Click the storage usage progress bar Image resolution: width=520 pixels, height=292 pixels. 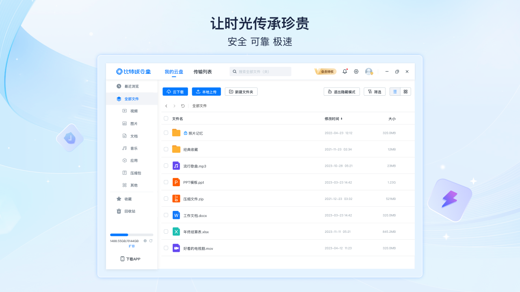(x=132, y=235)
